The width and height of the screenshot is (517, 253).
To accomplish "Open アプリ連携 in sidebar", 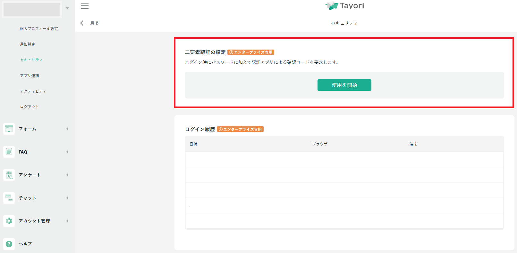I will click(x=30, y=75).
